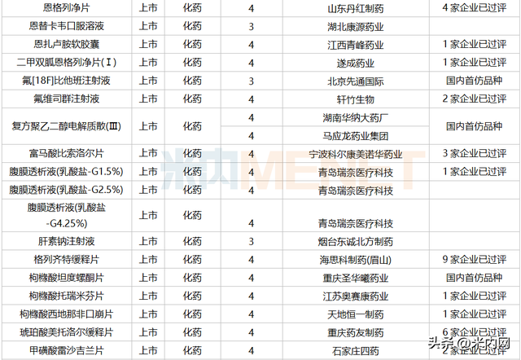The height and width of the screenshot is (360, 521).
Task: Select company cell 重庆药友制药
Action: pyautogui.click(x=356, y=333)
